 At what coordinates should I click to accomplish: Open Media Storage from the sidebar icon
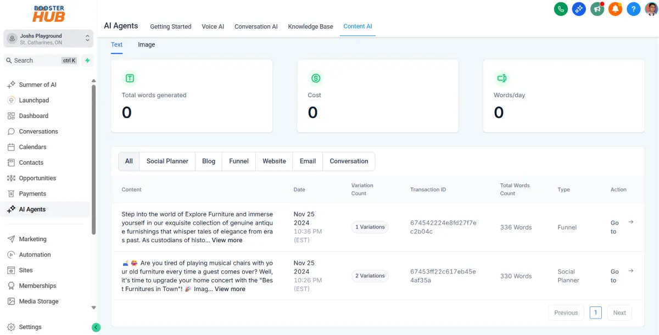pyautogui.click(x=11, y=301)
